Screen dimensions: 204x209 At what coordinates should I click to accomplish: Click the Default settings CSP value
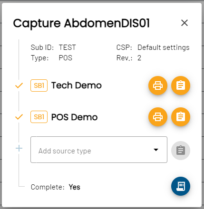coord(164,47)
